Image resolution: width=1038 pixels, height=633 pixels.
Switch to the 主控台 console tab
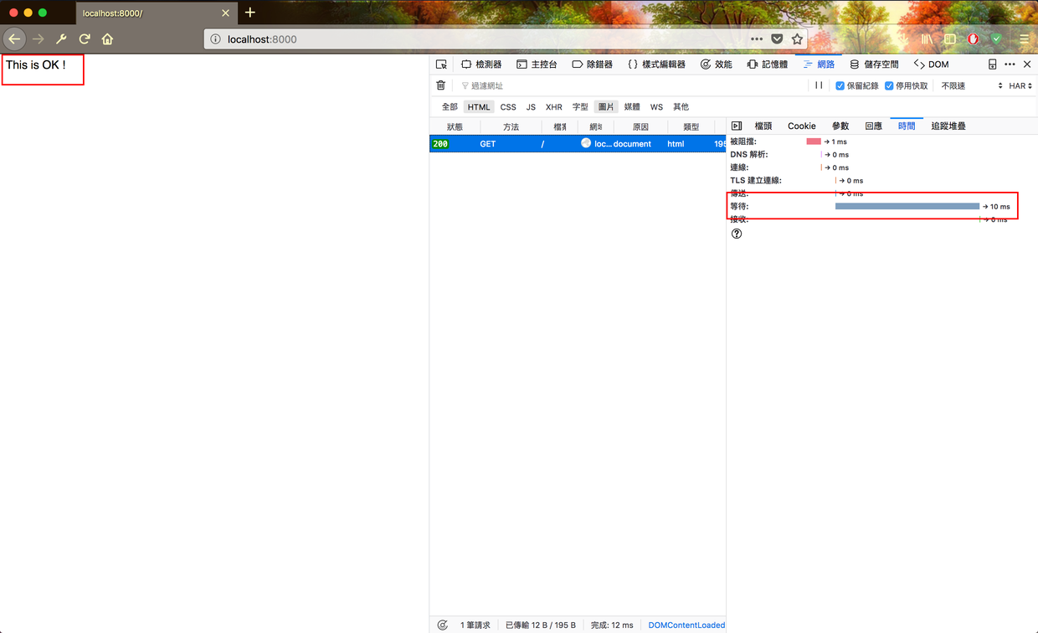pos(537,64)
